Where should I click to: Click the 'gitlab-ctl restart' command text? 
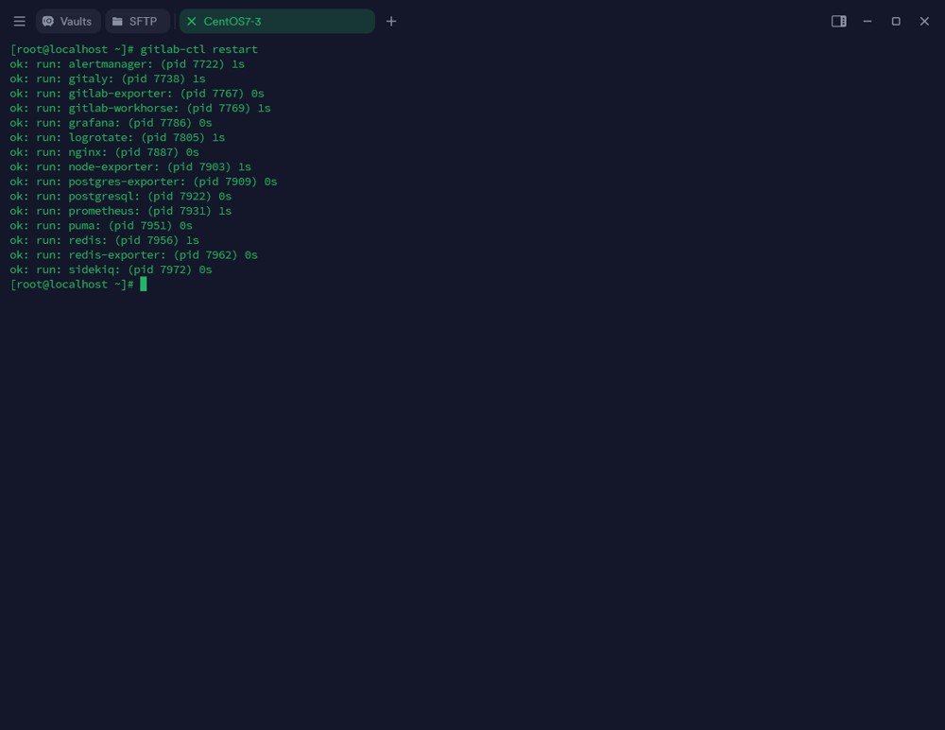[x=198, y=49]
